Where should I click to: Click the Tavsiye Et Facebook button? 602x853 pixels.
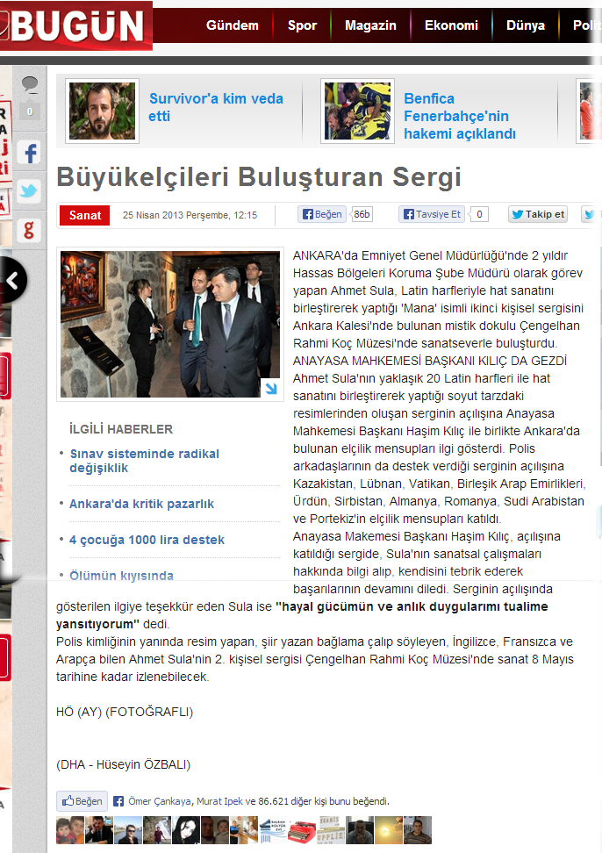(x=433, y=214)
